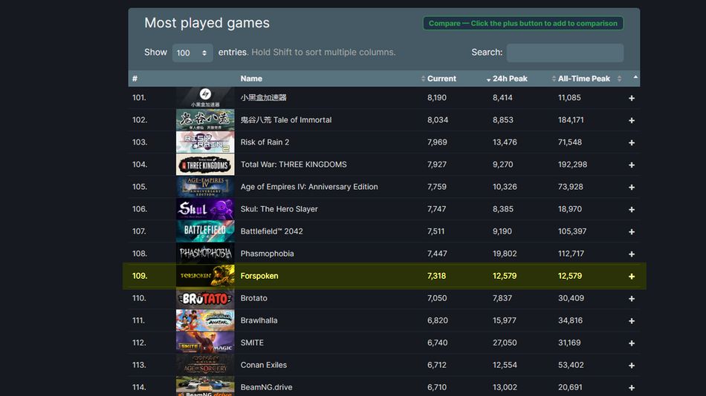
Task: Open the Phasmophobia name link
Action: pyautogui.click(x=267, y=254)
